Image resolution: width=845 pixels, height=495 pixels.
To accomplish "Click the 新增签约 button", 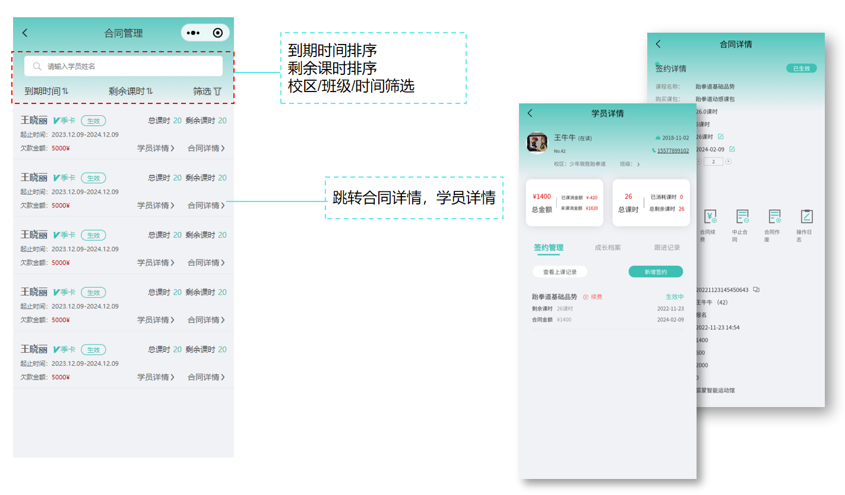I will click(656, 272).
